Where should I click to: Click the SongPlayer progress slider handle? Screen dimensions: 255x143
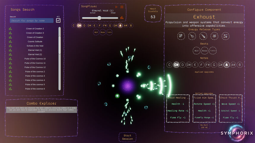99,18
